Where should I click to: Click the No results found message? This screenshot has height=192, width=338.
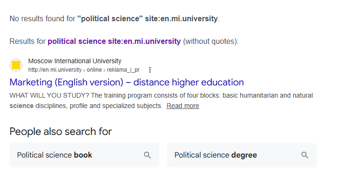pyautogui.click(x=42, y=19)
